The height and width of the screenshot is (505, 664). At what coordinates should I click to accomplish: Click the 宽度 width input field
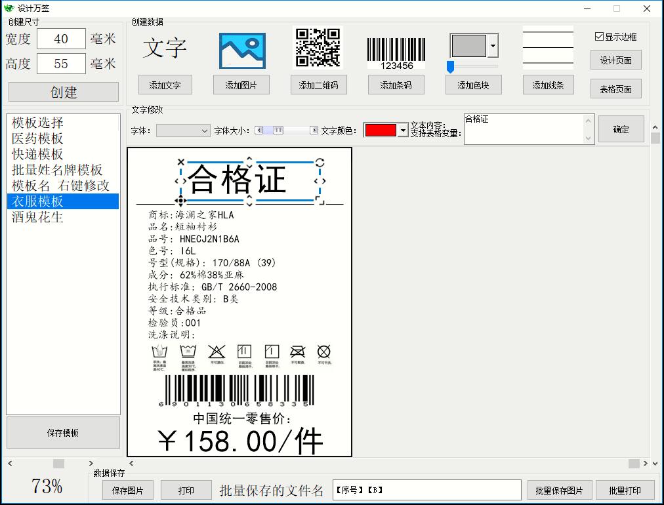coord(61,39)
